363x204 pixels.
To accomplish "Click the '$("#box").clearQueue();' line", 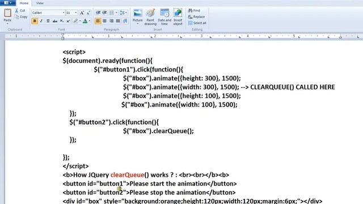I will coord(158,131).
